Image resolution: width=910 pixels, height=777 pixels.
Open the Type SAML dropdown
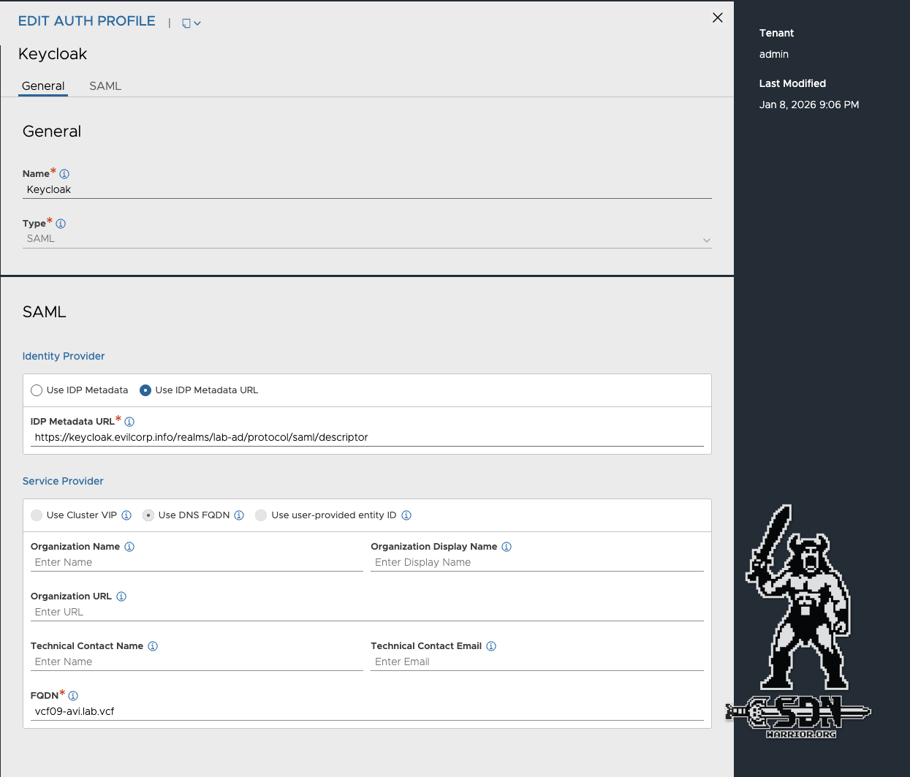(366, 239)
